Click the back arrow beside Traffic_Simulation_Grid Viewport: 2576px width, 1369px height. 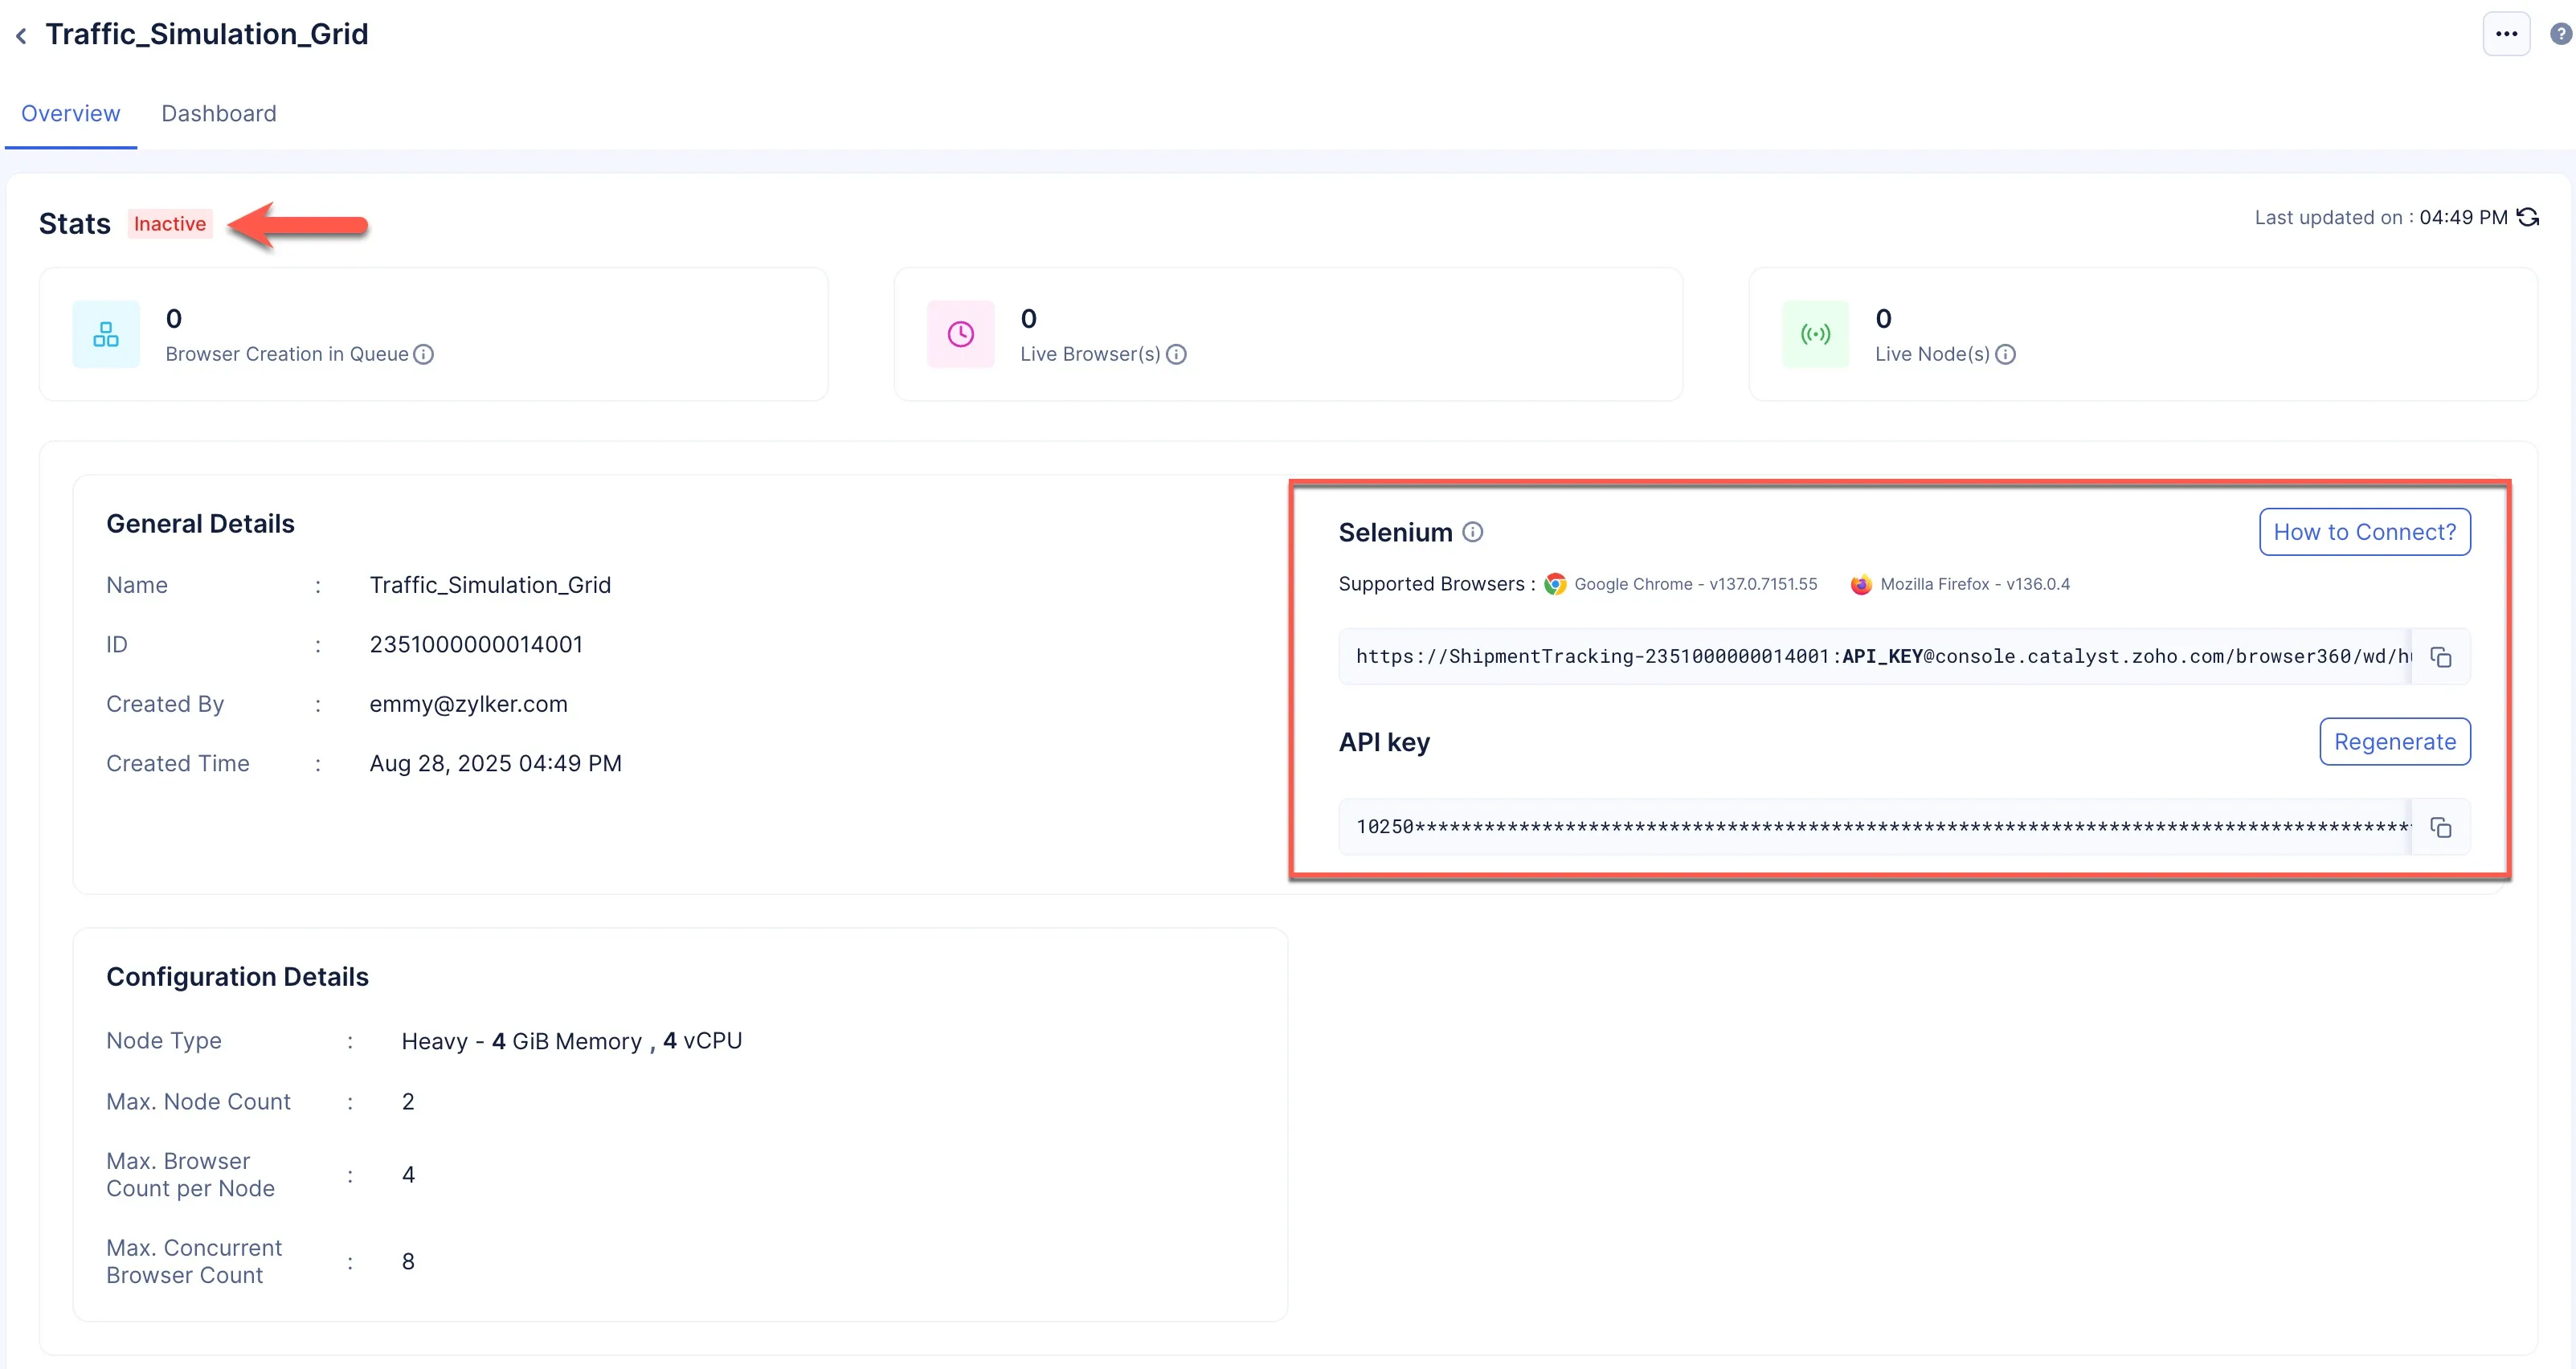pos(21,36)
